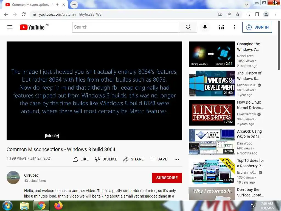
Task: Like the video
Action: [x=81, y=159]
